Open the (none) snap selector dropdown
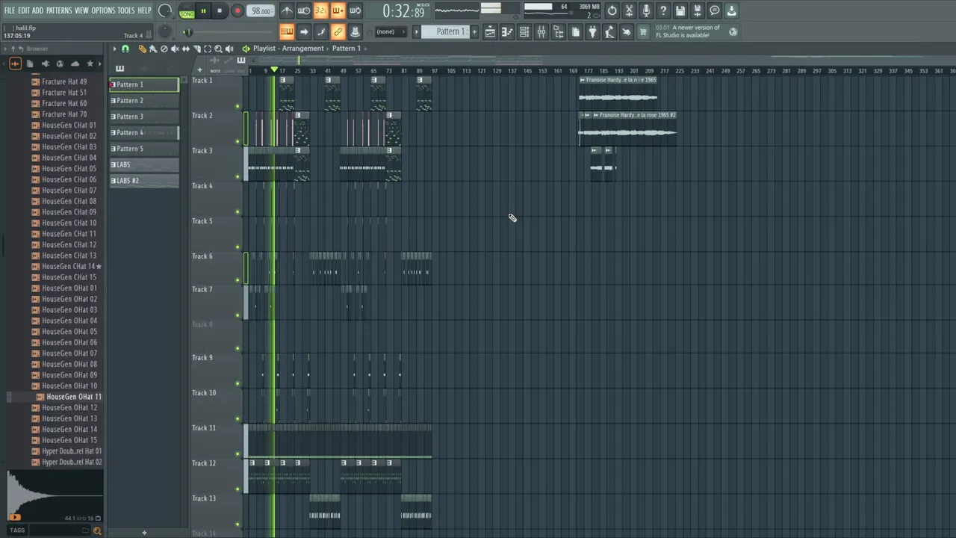The image size is (956, 538). pos(391,31)
